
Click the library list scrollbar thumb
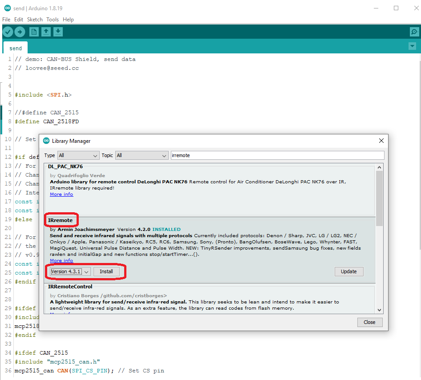tap(379, 198)
